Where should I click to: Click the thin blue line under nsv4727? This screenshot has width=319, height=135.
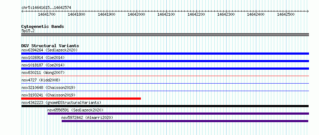(165, 83)
